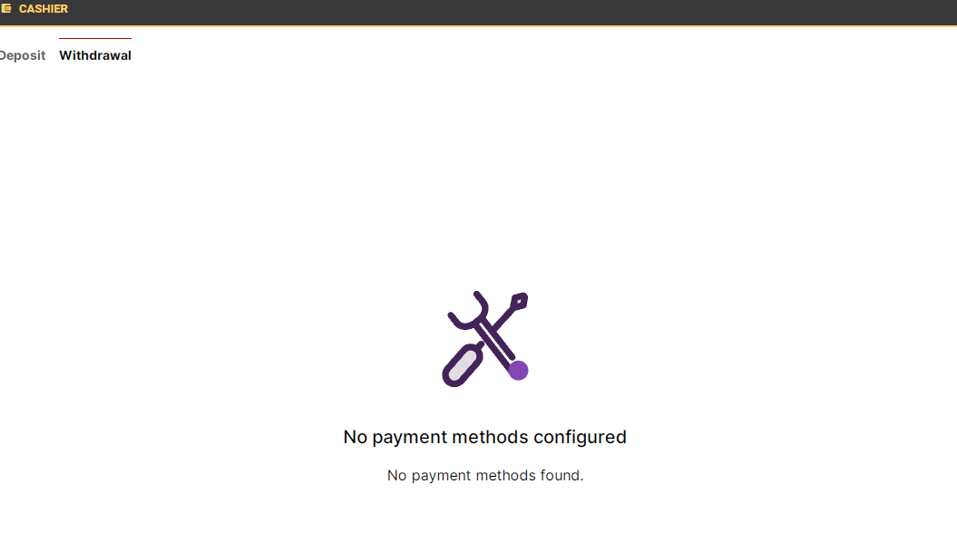The image size is (957, 542).
Task: Switch to the Deposit tab
Action: point(23,55)
